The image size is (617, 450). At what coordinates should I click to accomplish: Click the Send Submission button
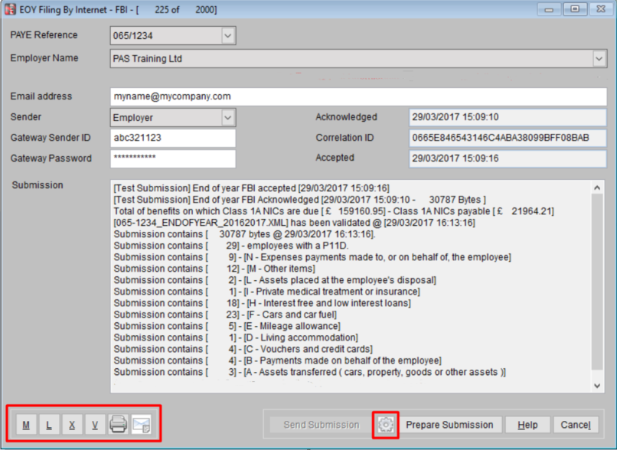(x=322, y=425)
